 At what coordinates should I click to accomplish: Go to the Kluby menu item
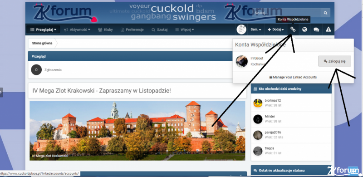point(105,29)
